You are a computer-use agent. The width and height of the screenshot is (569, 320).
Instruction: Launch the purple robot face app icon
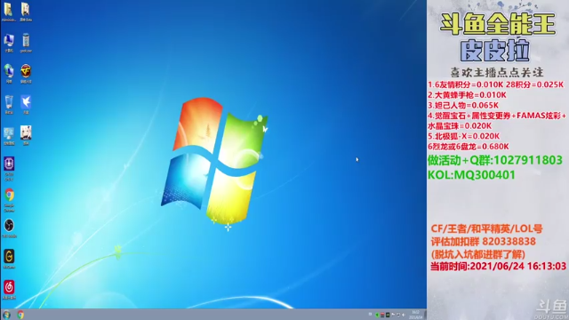point(9,168)
